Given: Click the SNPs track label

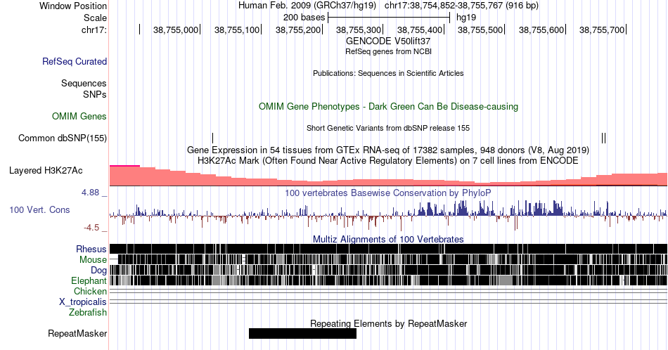Looking at the screenshot, I should tap(95, 94).
